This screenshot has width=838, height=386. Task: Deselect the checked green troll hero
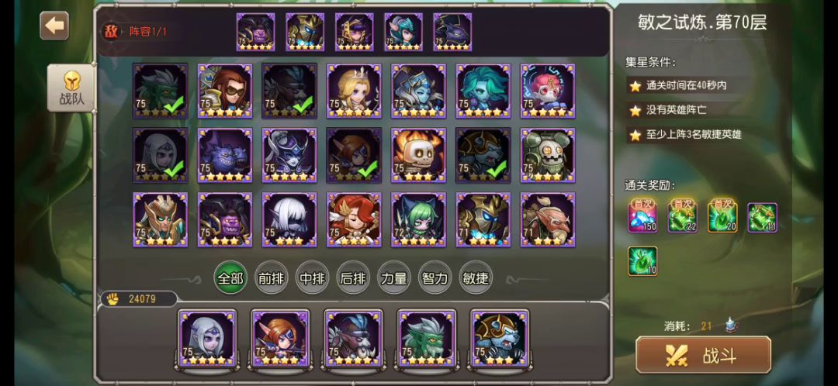[x=161, y=91]
